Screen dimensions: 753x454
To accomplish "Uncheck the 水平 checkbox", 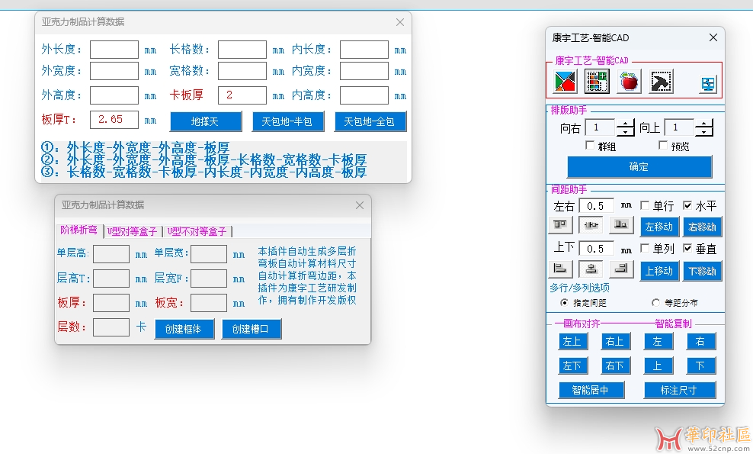I will pos(687,206).
